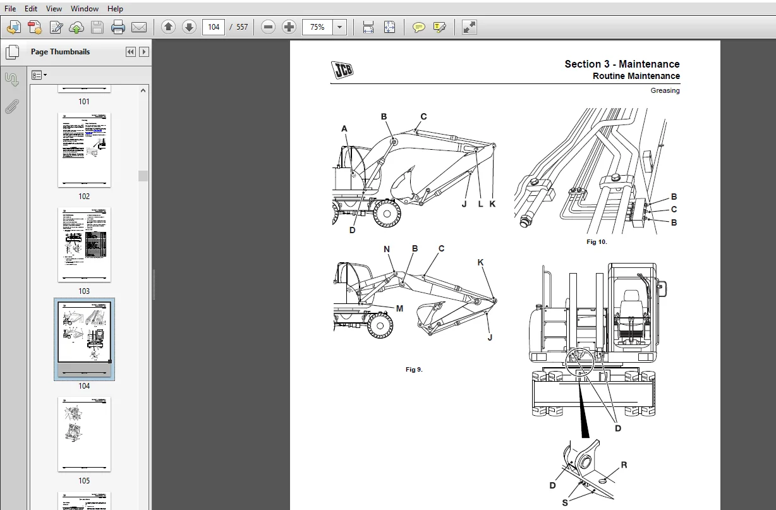This screenshot has width=776, height=510.
Task: Click the Read mode expand icon
Action: tap(470, 27)
